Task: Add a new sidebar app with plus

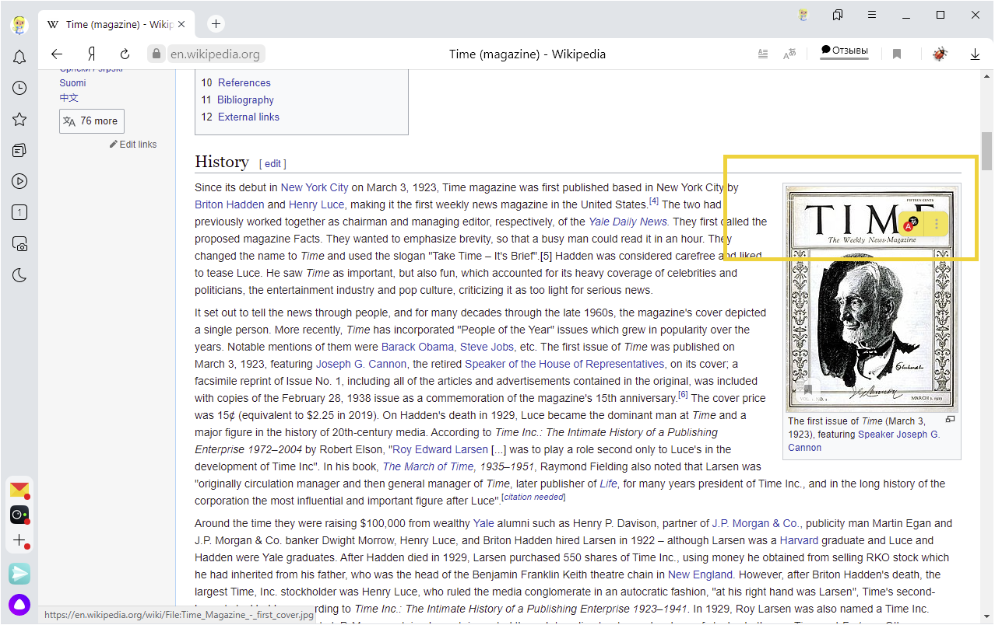Action: click(19, 540)
